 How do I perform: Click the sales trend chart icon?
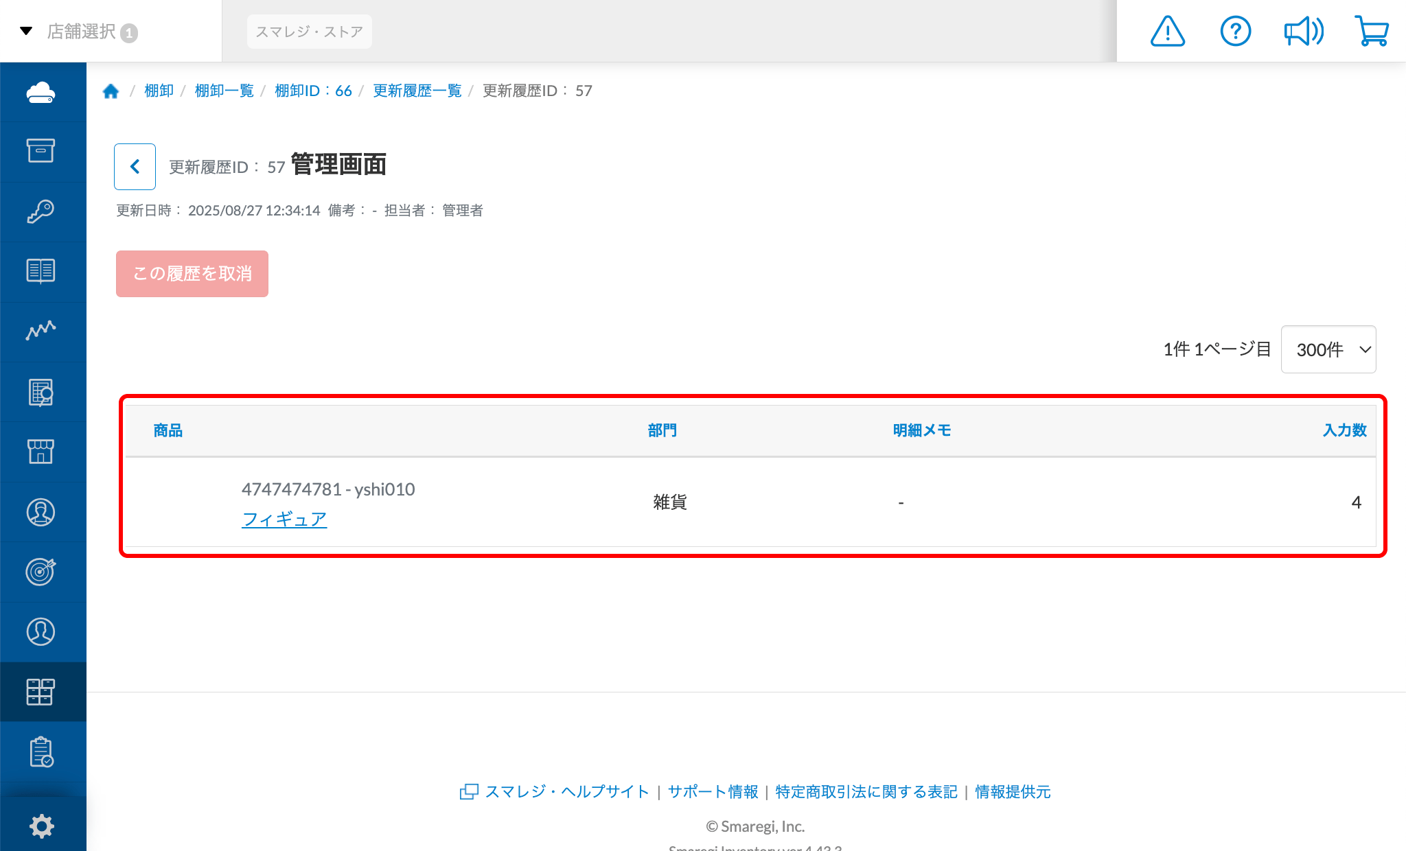click(x=43, y=331)
